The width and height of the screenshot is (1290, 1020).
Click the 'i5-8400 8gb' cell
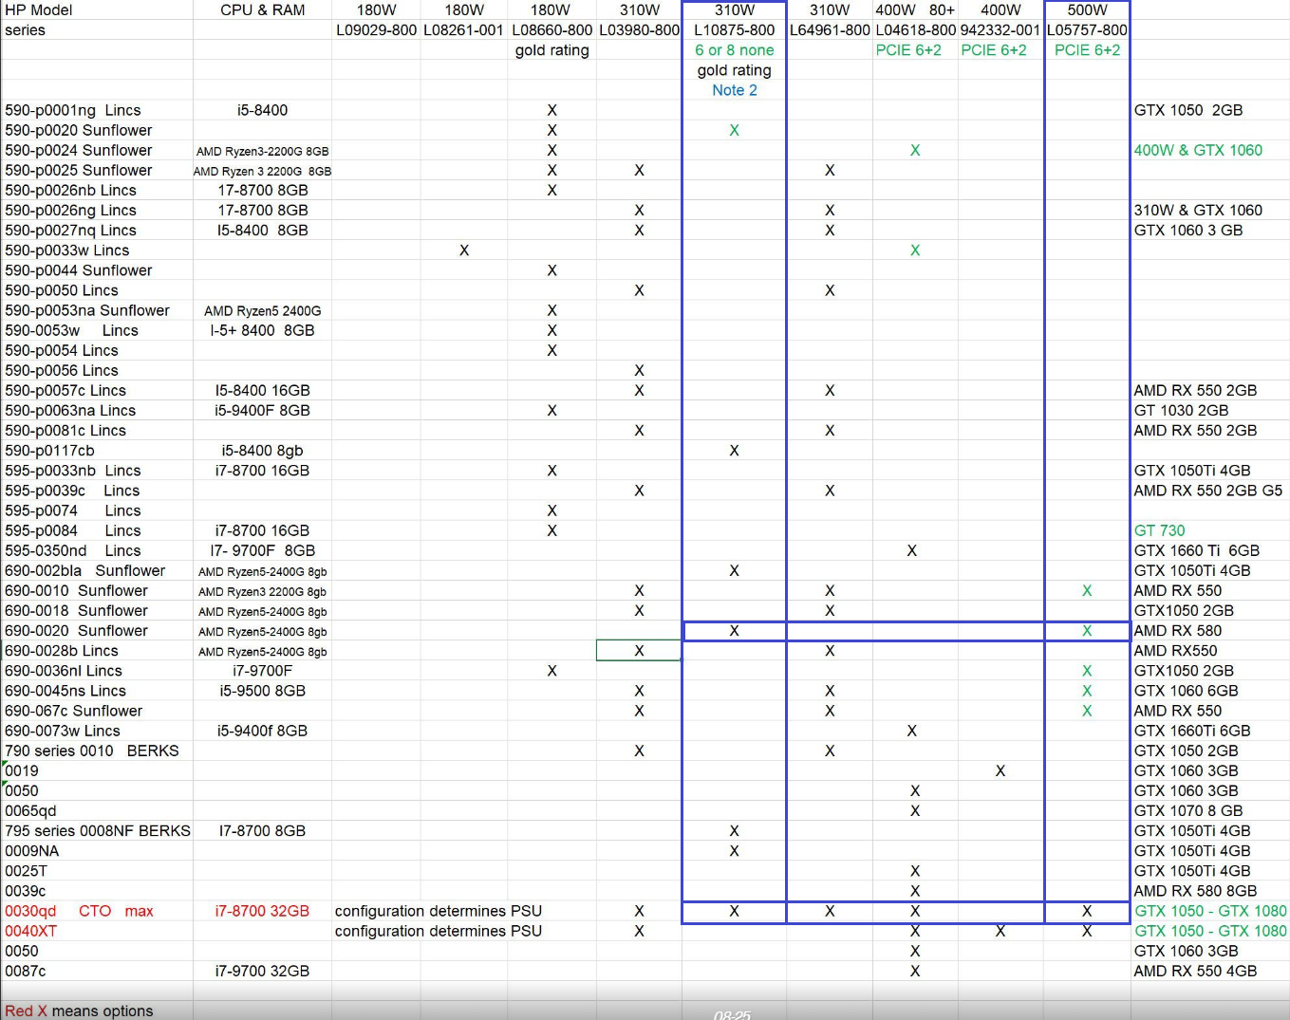(262, 451)
